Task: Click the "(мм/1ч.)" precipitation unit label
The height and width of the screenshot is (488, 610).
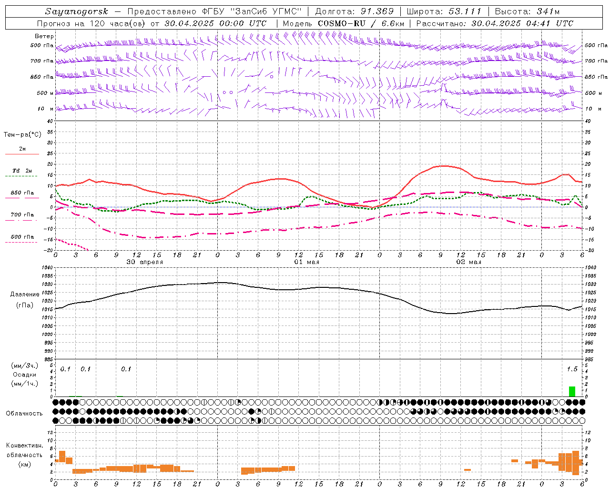Action: [x=25, y=384]
